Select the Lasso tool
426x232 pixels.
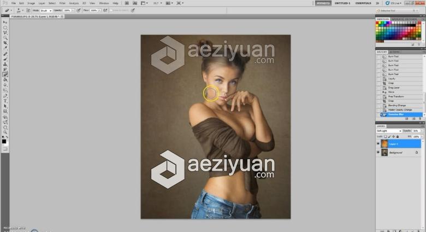[5, 33]
